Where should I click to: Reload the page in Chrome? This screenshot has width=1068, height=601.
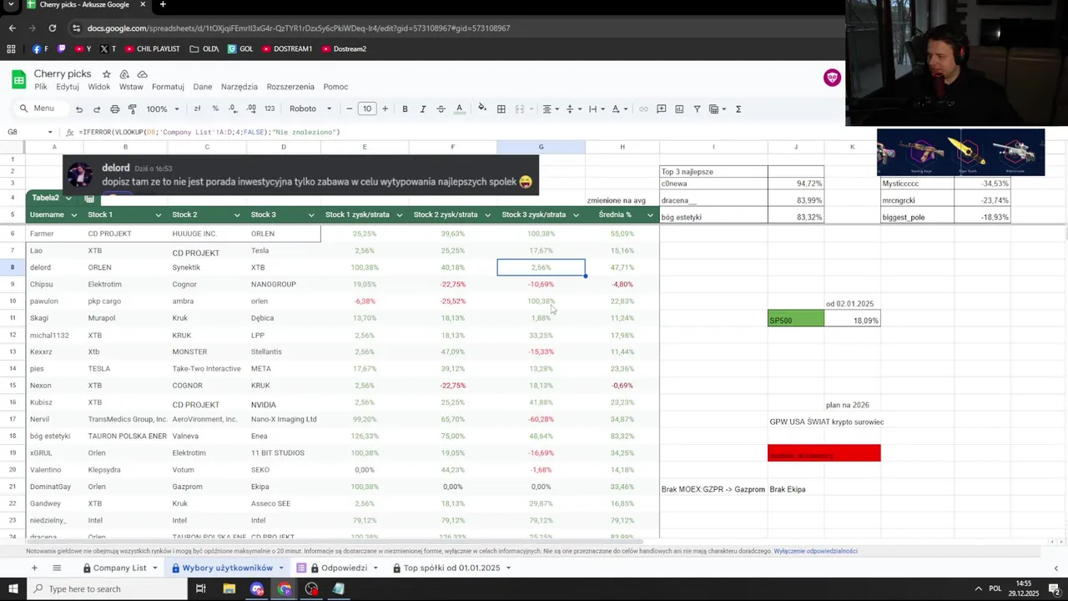pyautogui.click(x=52, y=28)
